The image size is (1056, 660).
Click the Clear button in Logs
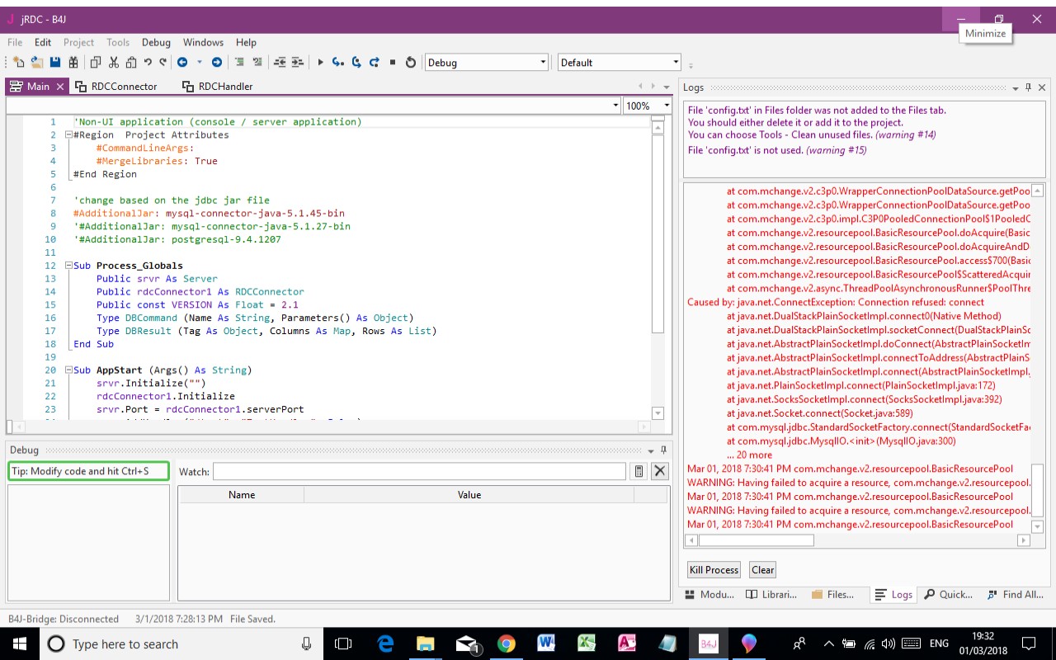762,570
